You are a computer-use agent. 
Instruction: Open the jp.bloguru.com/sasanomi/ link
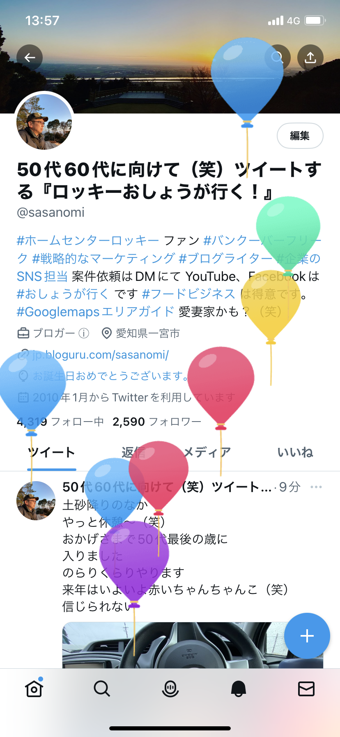(x=100, y=355)
